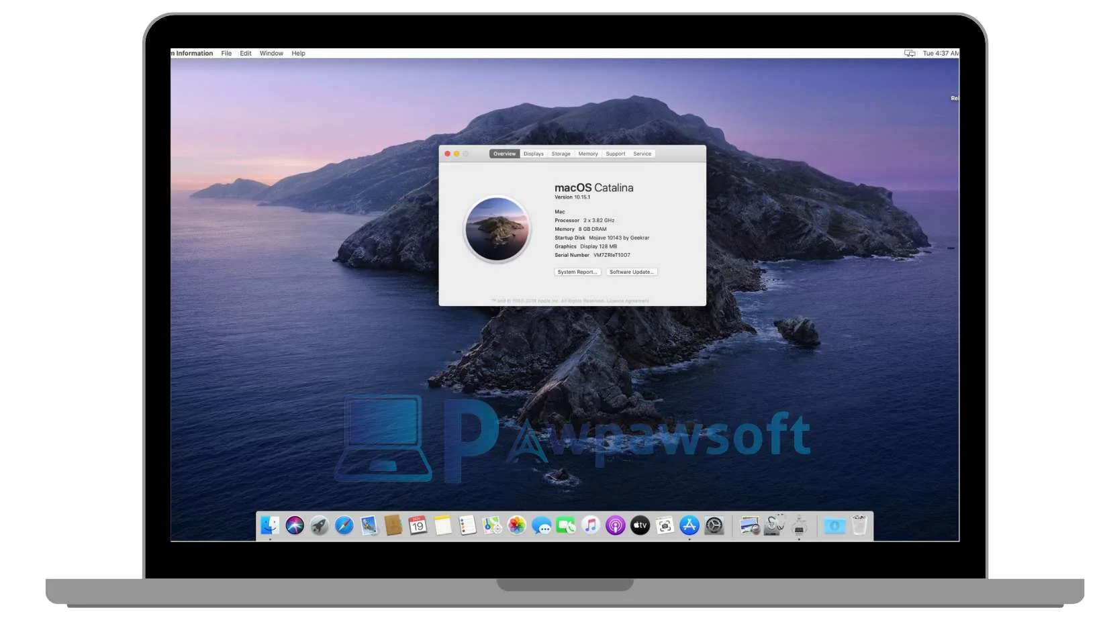Close the About This Mac window

click(x=448, y=154)
